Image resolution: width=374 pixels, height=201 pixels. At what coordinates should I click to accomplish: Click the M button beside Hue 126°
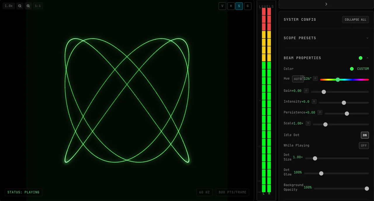coord(315,78)
